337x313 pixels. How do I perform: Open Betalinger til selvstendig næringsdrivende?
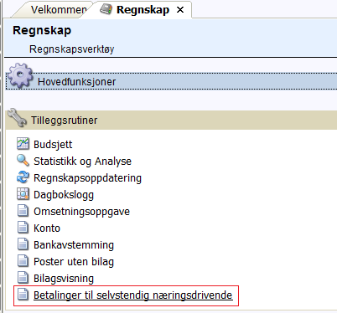(x=133, y=295)
